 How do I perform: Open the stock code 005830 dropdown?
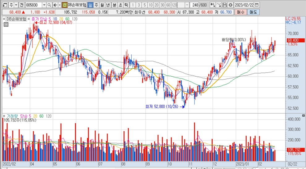tap(44, 5)
